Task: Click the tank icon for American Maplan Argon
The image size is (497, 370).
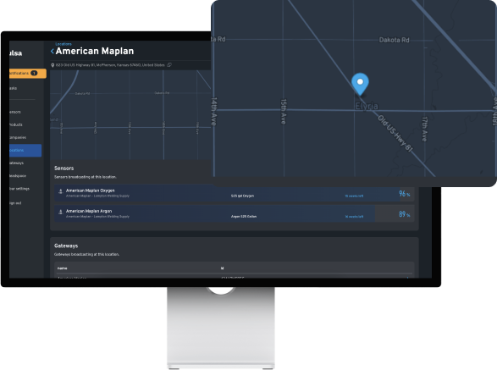Action: (x=60, y=212)
